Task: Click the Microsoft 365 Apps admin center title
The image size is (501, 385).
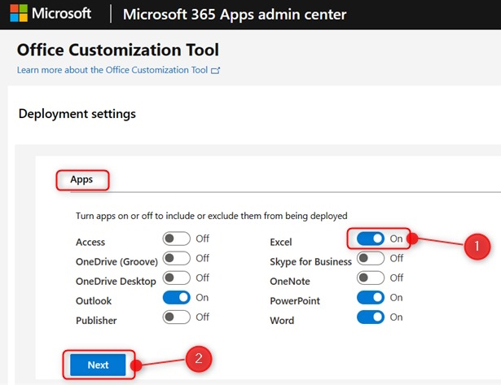Action: click(x=235, y=15)
